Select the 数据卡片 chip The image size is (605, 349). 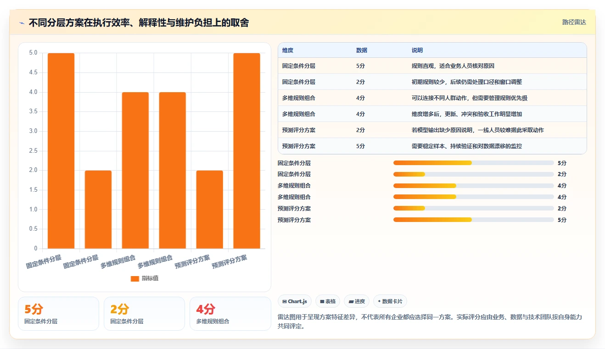(x=390, y=301)
